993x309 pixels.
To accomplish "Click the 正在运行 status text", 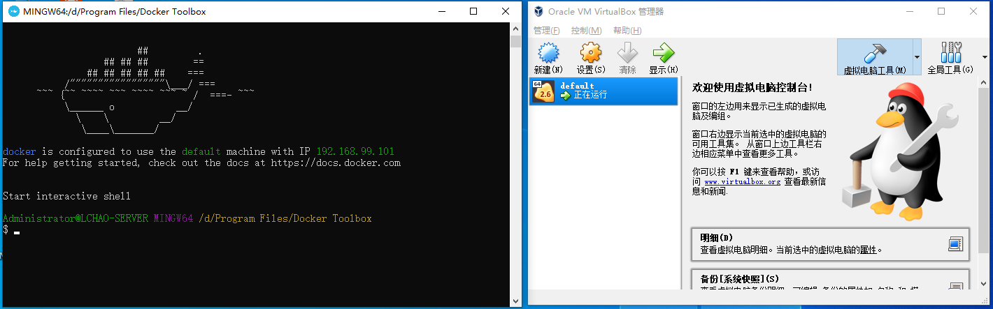I will coord(590,95).
